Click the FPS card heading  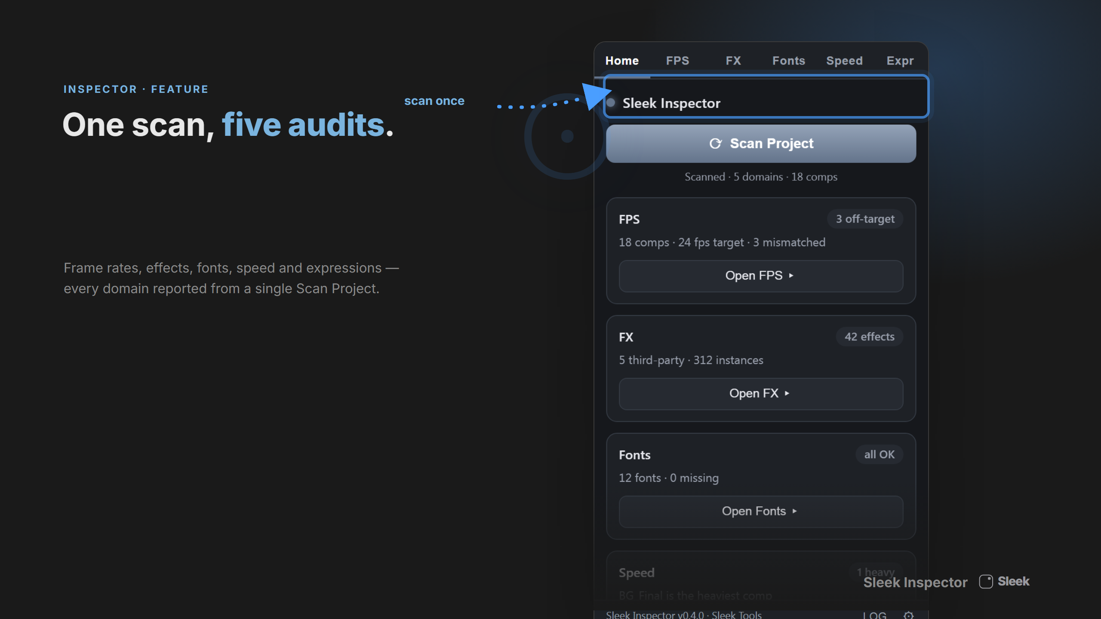(x=629, y=220)
